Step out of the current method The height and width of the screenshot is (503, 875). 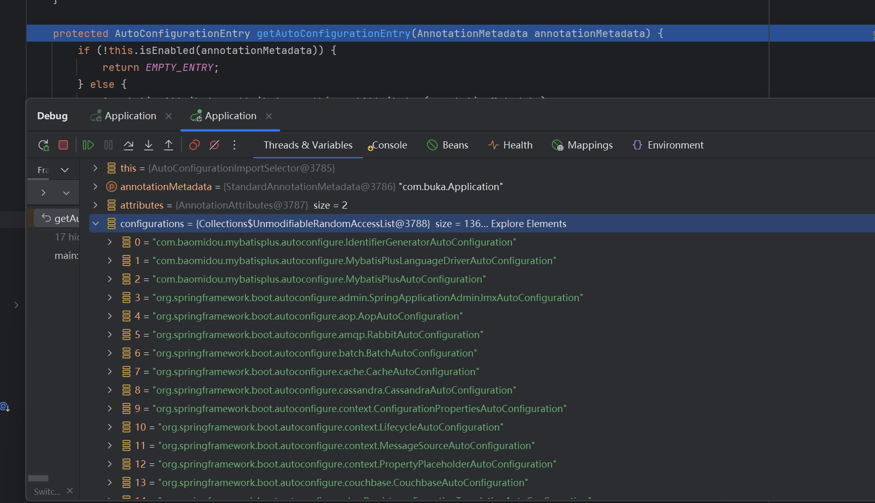(x=168, y=144)
